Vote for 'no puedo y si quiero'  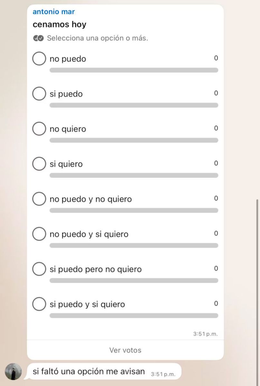(x=39, y=234)
